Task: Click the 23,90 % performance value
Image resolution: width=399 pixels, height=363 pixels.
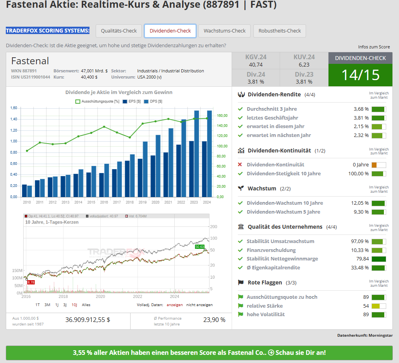Action: pos(214,320)
